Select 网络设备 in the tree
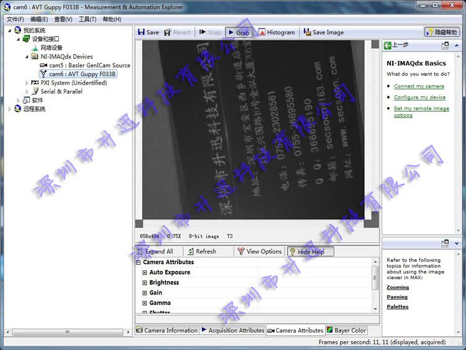The height and width of the screenshot is (350, 466). pyautogui.click(x=52, y=48)
